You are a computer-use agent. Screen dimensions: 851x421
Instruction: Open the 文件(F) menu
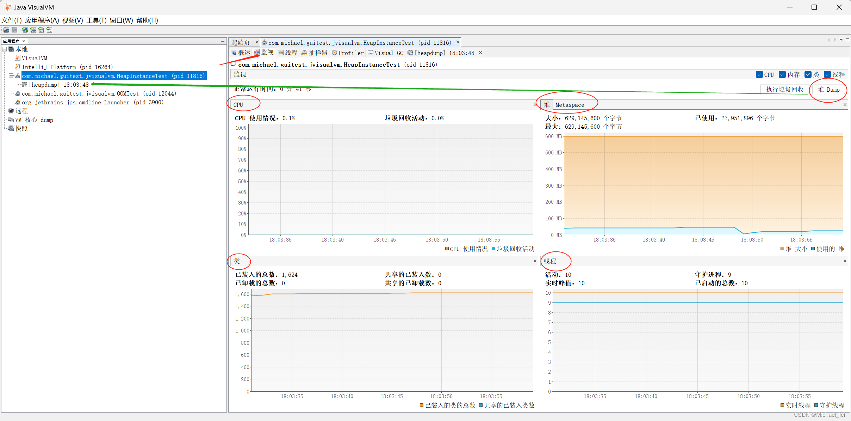pyautogui.click(x=12, y=20)
